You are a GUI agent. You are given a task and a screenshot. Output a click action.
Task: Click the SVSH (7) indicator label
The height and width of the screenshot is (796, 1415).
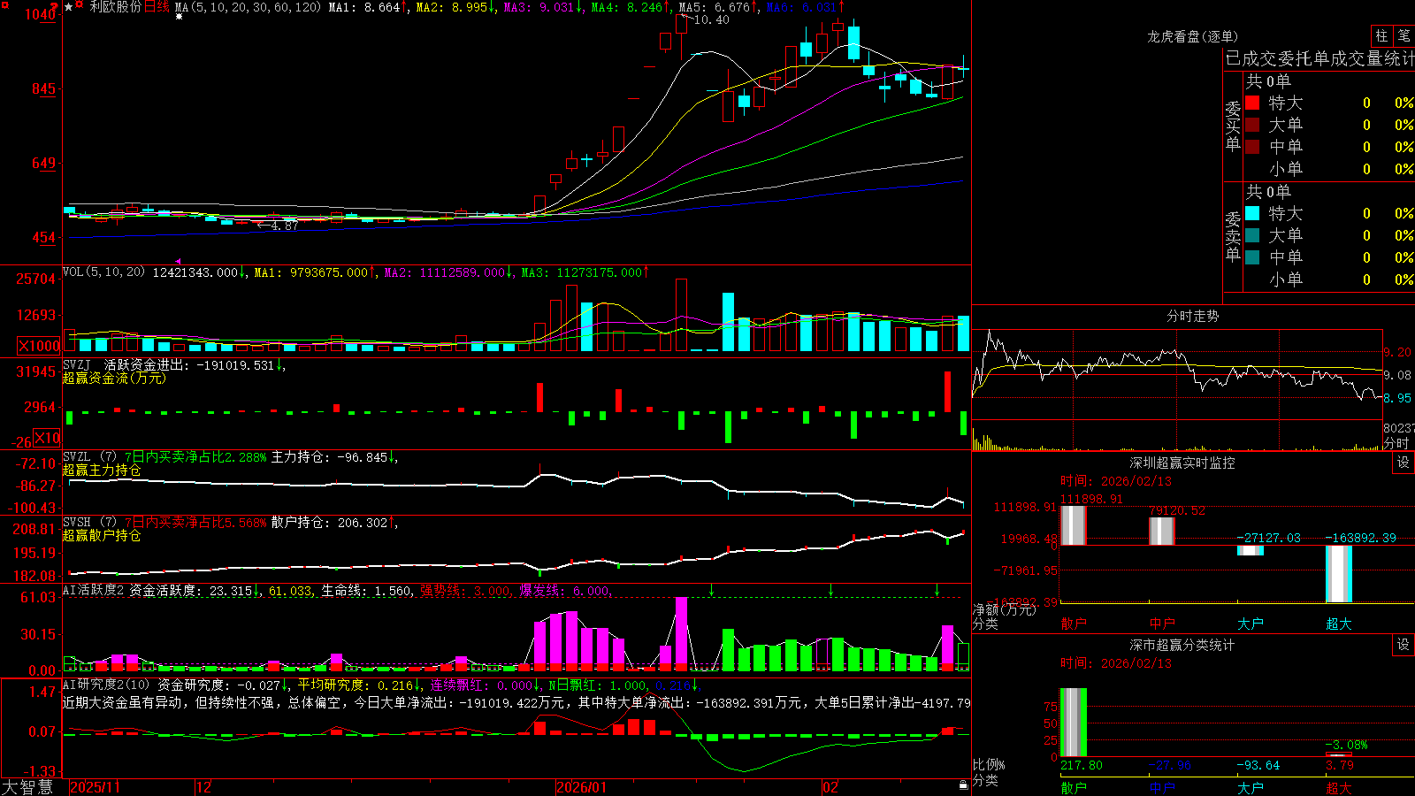(89, 523)
